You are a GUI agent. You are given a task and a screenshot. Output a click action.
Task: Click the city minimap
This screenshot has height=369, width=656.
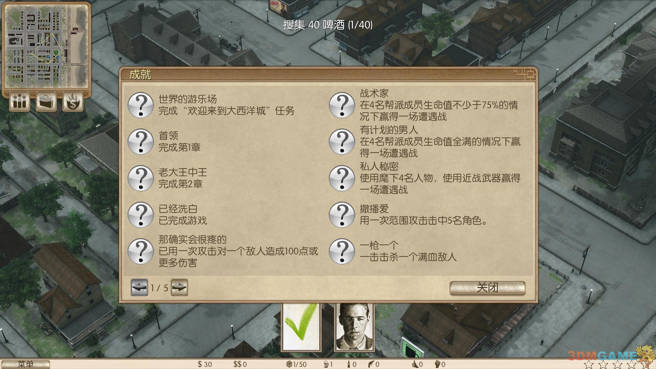pos(46,46)
